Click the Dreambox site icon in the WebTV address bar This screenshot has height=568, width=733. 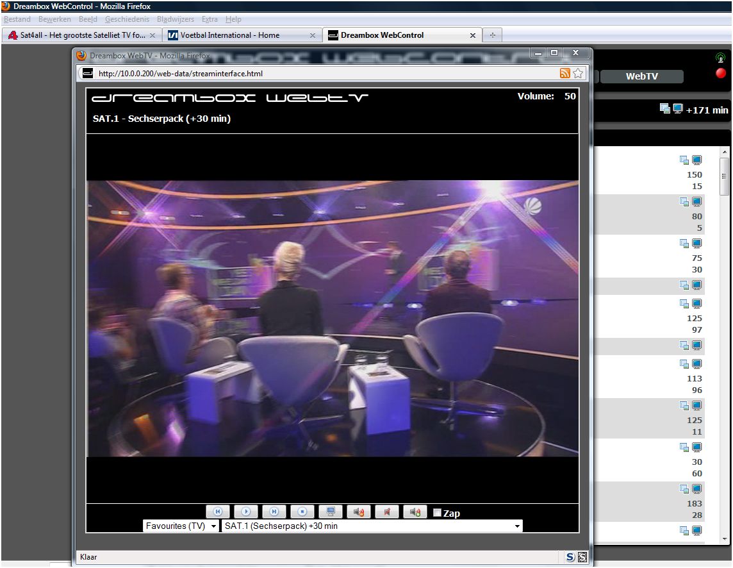click(87, 74)
